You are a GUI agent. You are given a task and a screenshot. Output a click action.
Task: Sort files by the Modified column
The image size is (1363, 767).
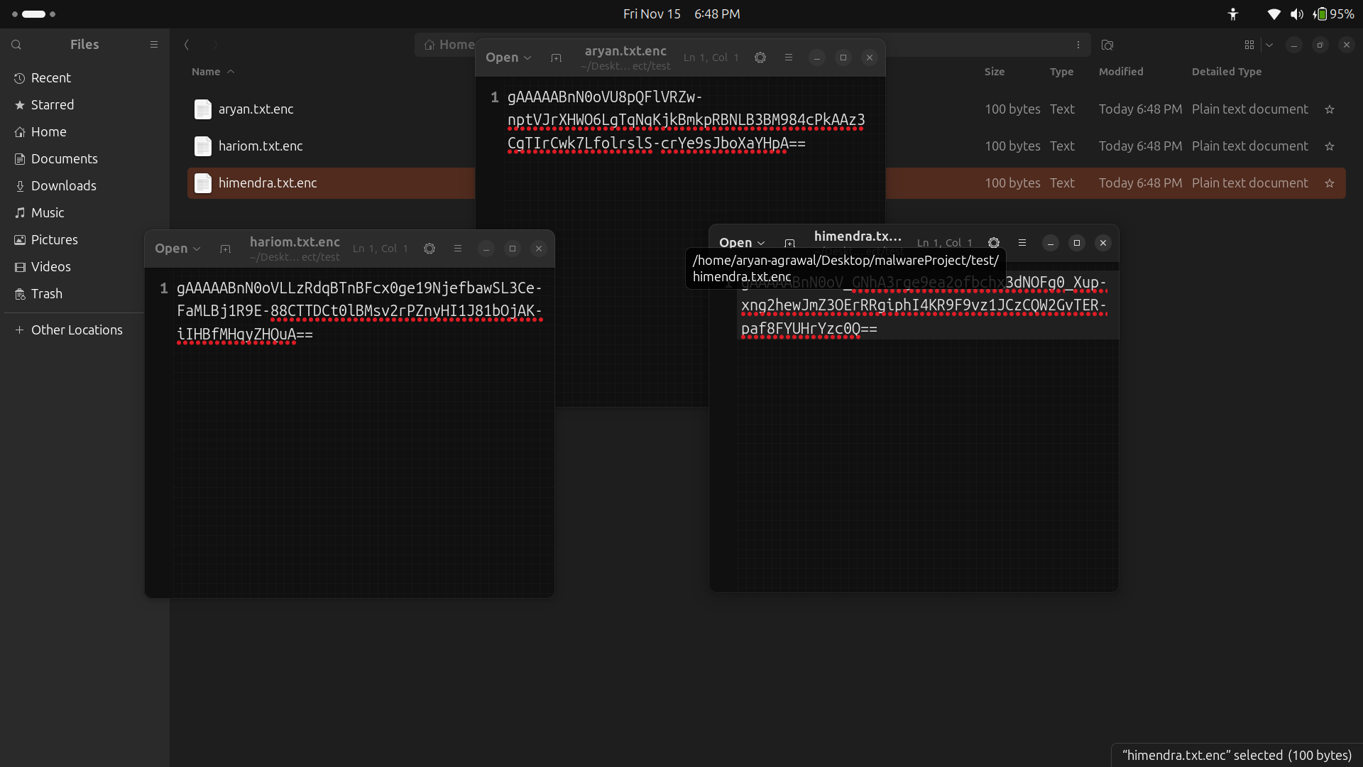1121,72
